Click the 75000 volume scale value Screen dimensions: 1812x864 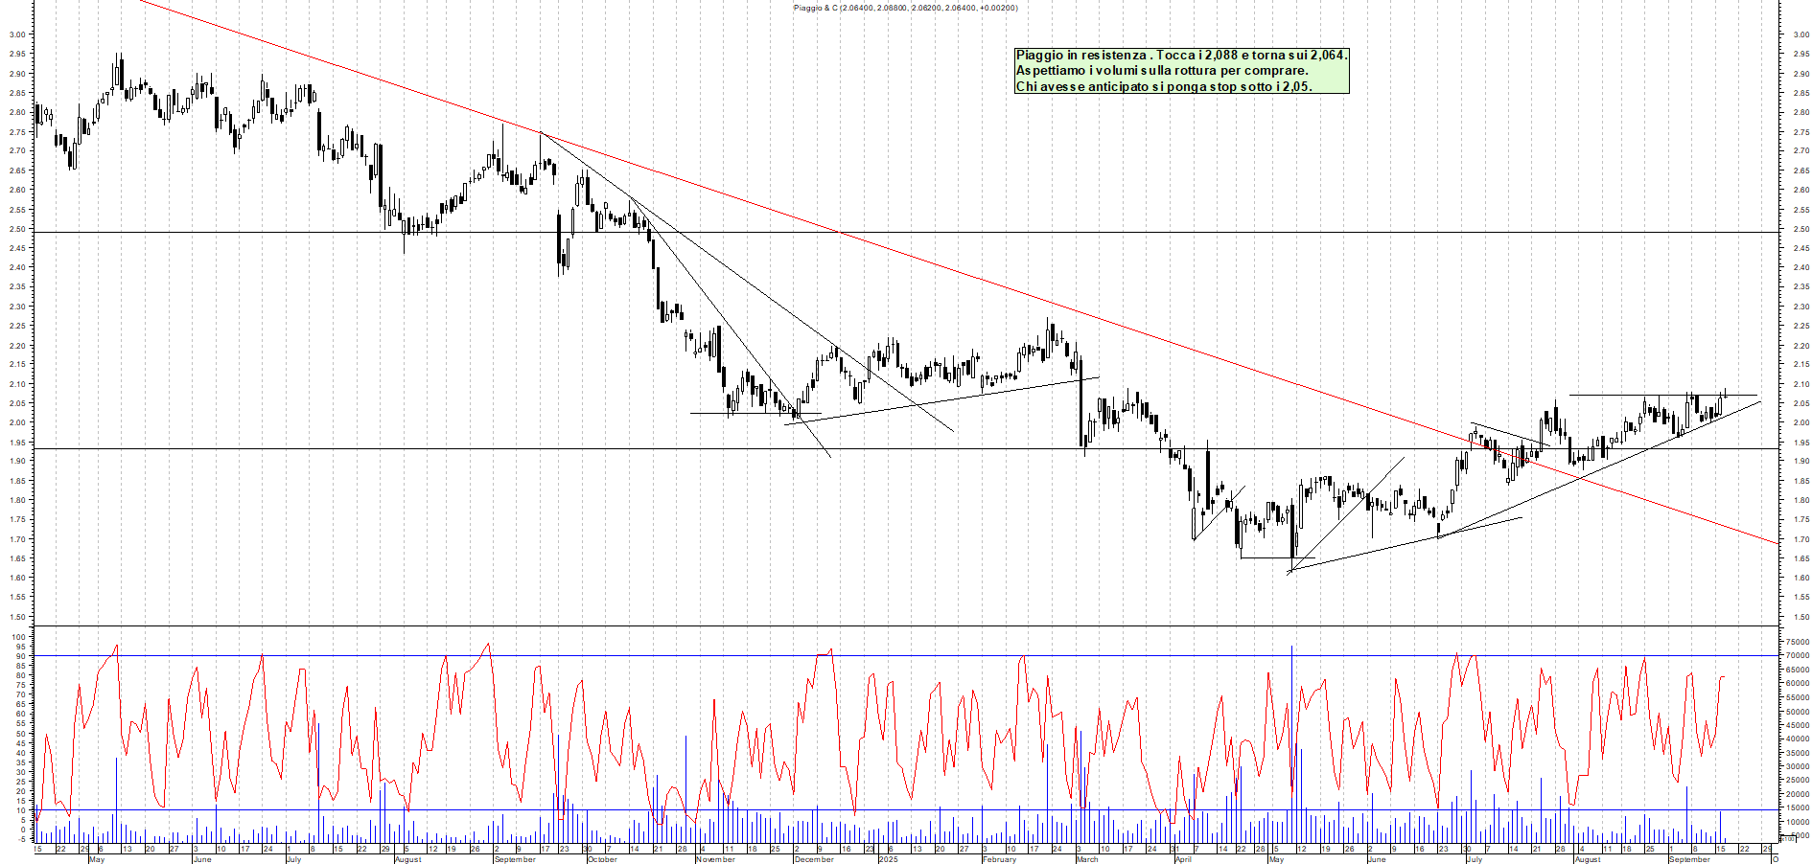pos(1798,641)
